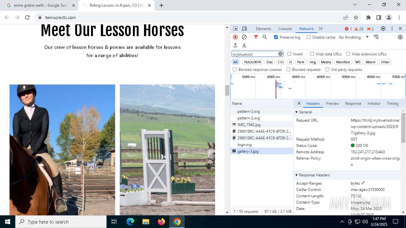This screenshot has height=228, width=406.
Task: Toggle the inspect element picker icon
Action: [x=235, y=28]
